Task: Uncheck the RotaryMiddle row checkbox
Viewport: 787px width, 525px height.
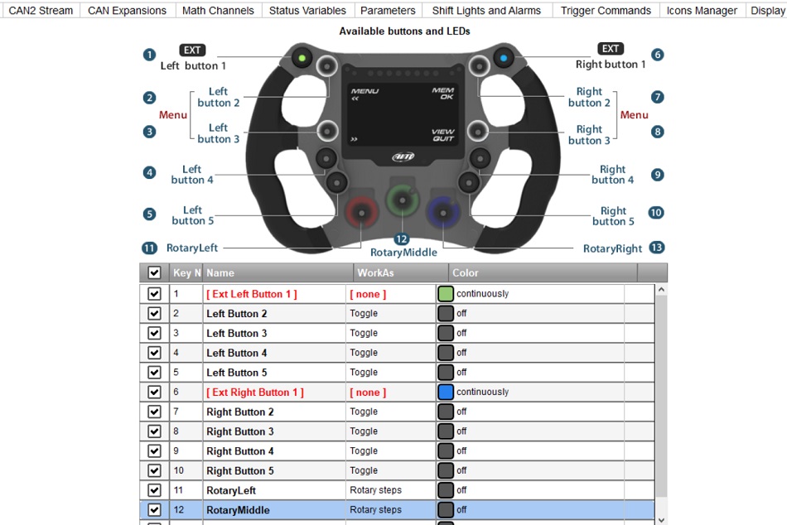Action: pos(154,509)
